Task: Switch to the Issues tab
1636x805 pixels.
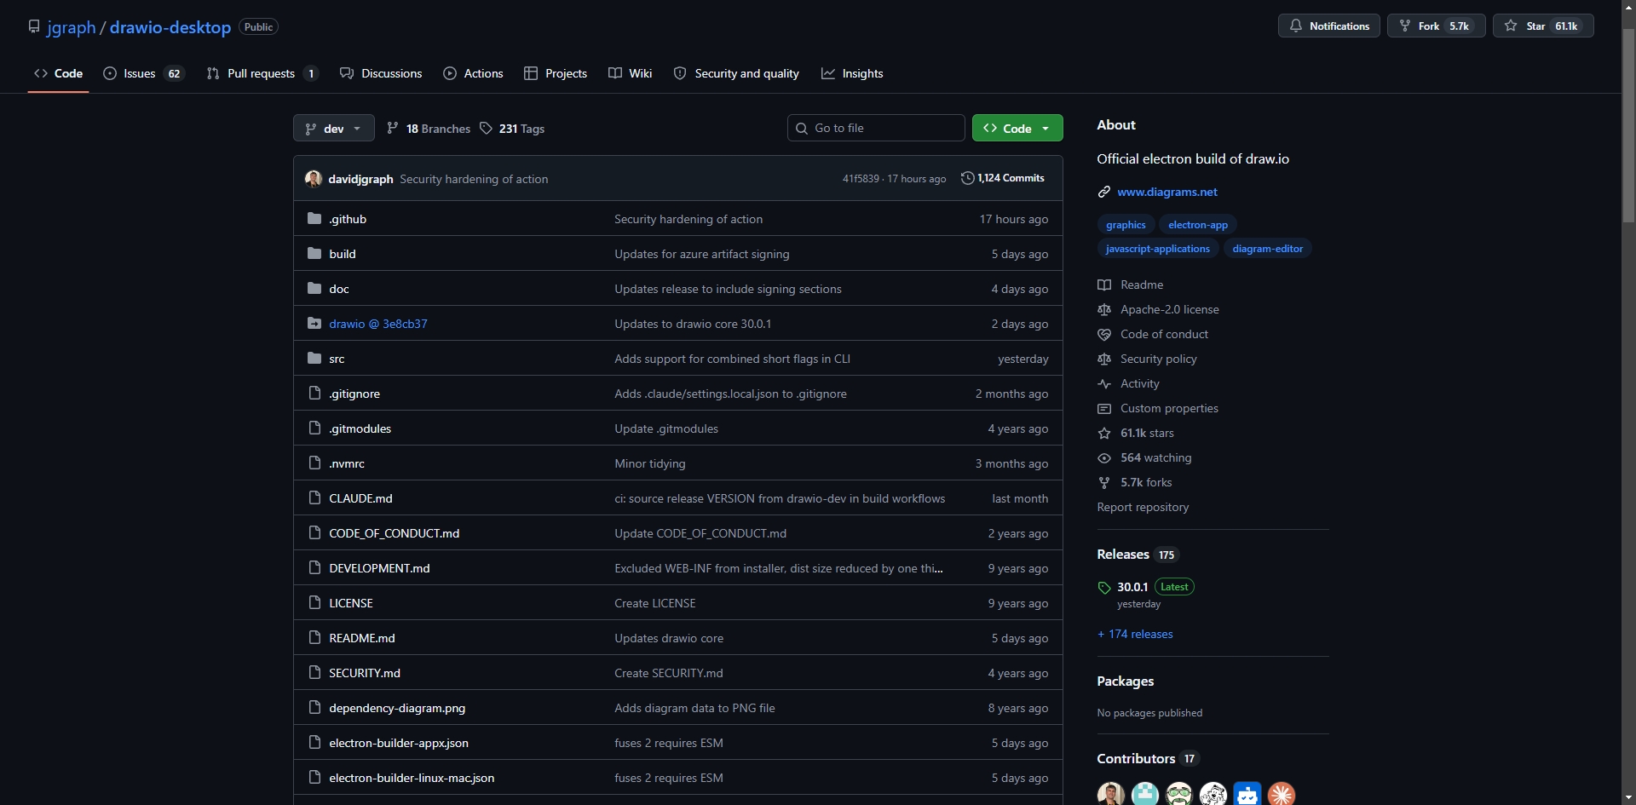Action: click(143, 73)
